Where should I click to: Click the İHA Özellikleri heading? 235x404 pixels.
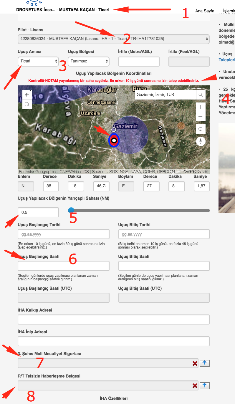114,398
